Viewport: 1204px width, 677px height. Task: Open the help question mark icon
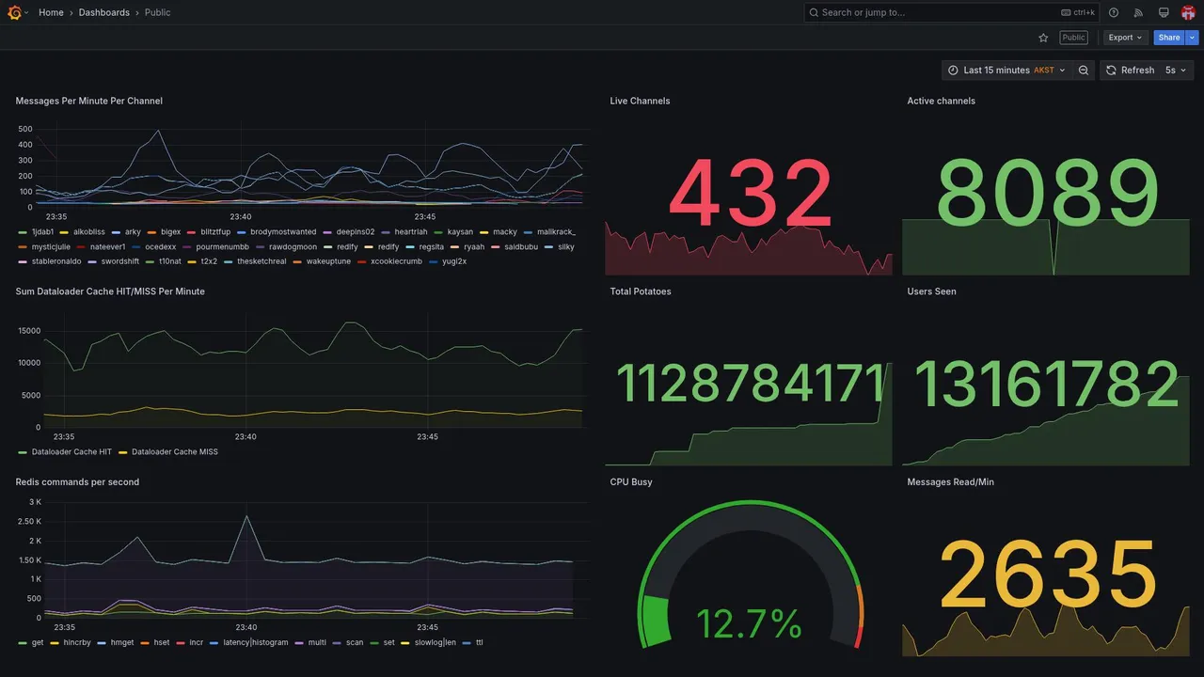[1114, 12]
